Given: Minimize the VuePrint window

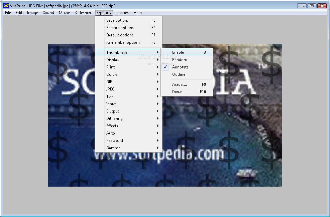Looking at the screenshot, I should [302, 6].
